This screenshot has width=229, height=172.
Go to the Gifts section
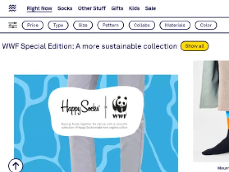tap(117, 8)
